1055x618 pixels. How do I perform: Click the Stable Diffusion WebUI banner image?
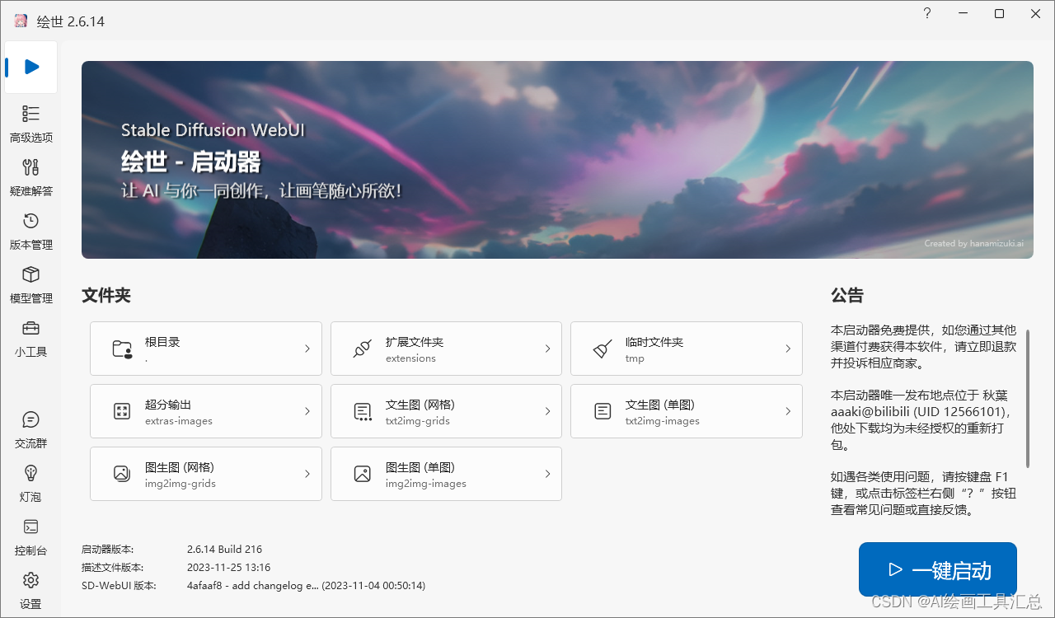[x=557, y=160]
